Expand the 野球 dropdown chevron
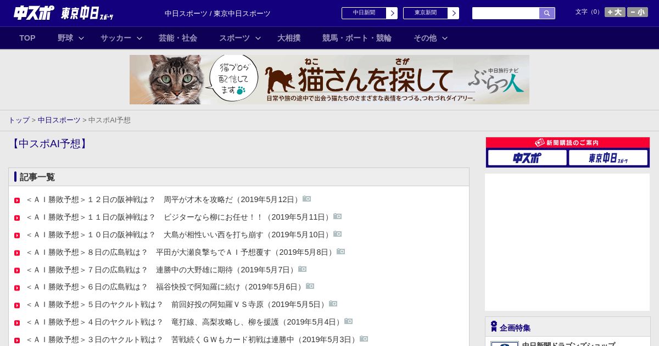 click(x=81, y=38)
